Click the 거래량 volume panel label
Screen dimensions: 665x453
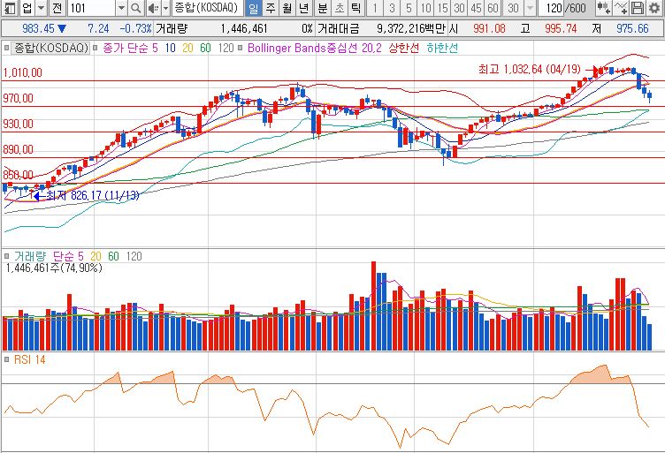coord(30,256)
